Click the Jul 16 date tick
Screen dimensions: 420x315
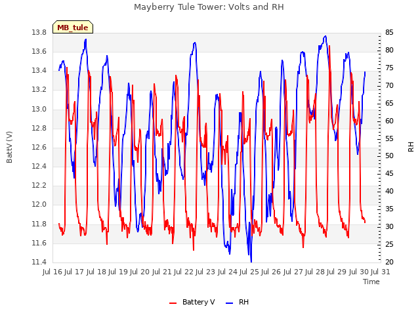coord(52,272)
